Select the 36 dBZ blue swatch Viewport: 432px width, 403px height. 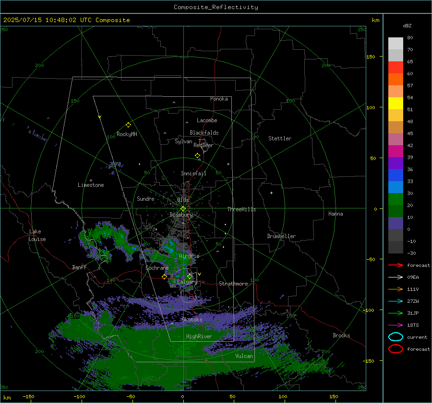point(396,175)
